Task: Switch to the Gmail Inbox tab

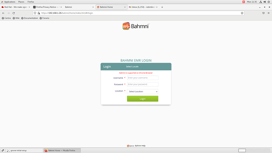Action: (143, 7)
